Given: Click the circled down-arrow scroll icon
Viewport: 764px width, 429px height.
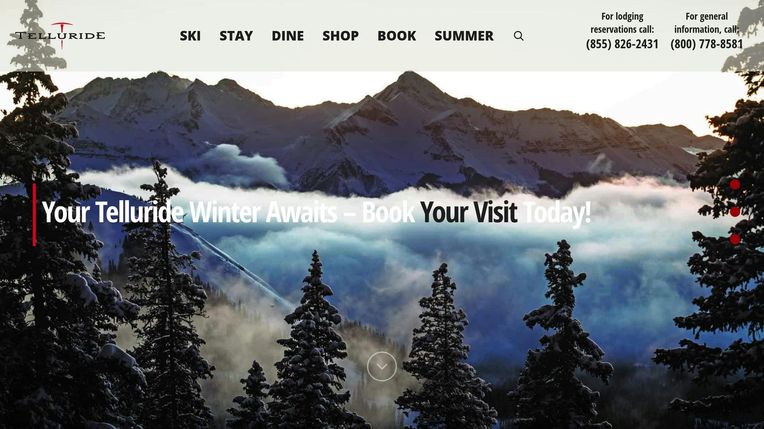Looking at the screenshot, I should tap(382, 366).
